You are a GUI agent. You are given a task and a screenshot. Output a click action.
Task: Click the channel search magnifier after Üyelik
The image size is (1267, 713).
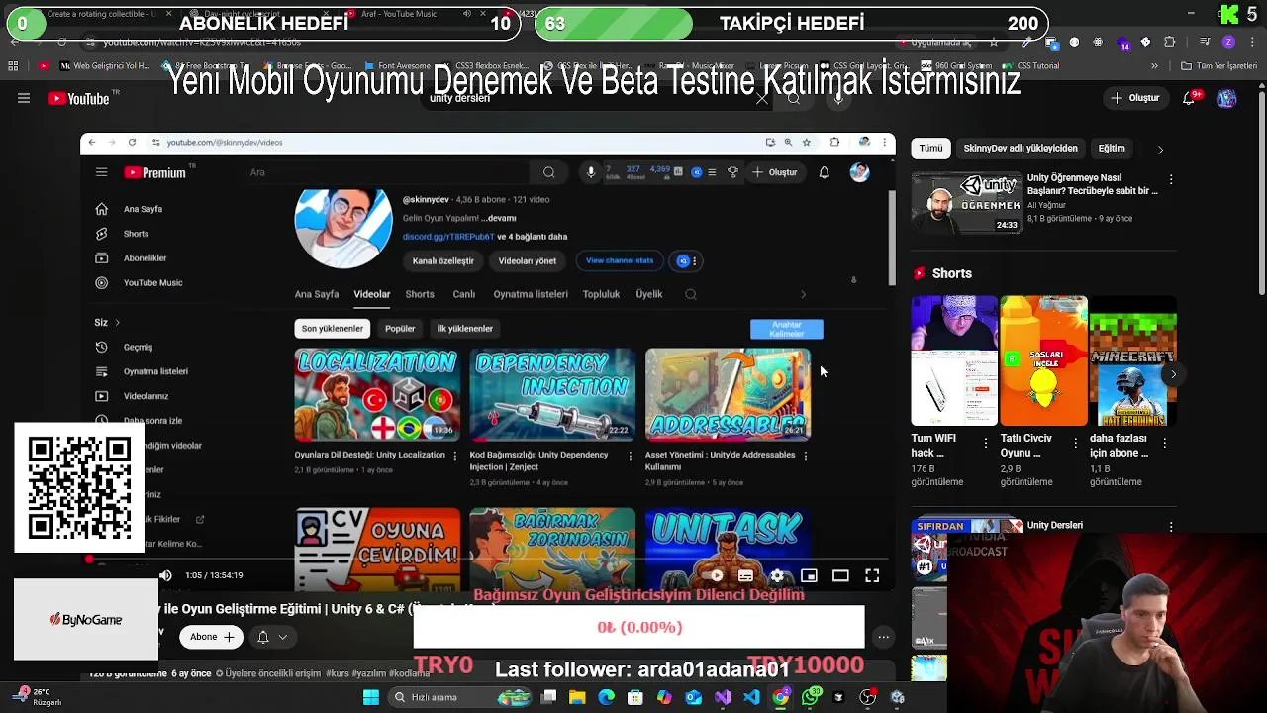coord(691,294)
